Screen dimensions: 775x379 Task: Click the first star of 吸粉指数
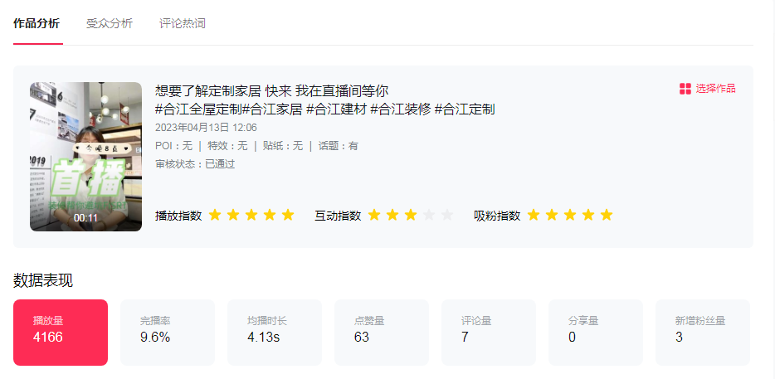[534, 216]
